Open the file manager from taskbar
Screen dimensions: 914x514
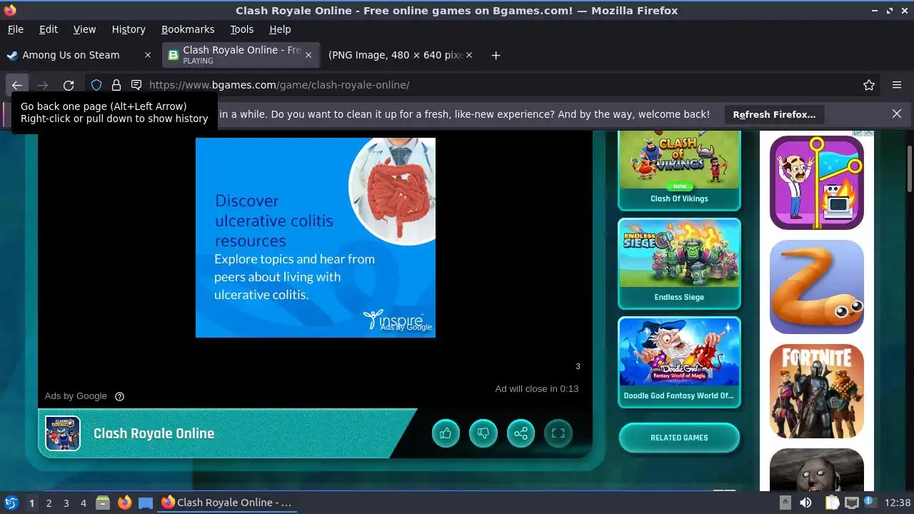[x=103, y=503]
